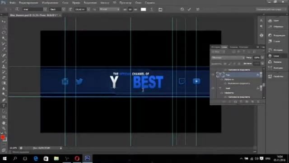Hide the selected text layer
Viewport: 289px width, 163px height.
coord(213,75)
